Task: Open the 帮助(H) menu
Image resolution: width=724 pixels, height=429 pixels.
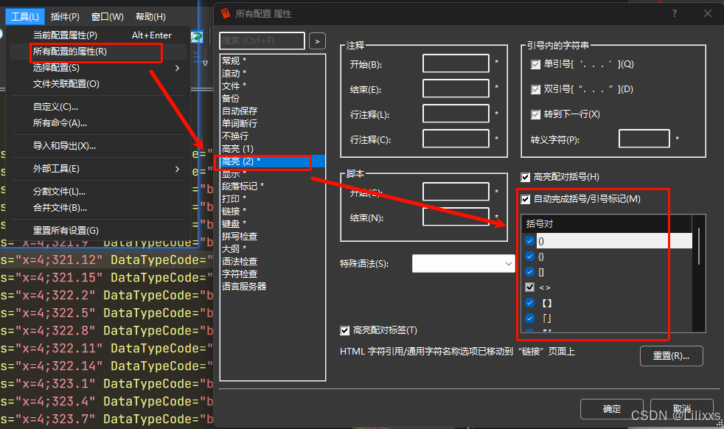Action: point(150,17)
